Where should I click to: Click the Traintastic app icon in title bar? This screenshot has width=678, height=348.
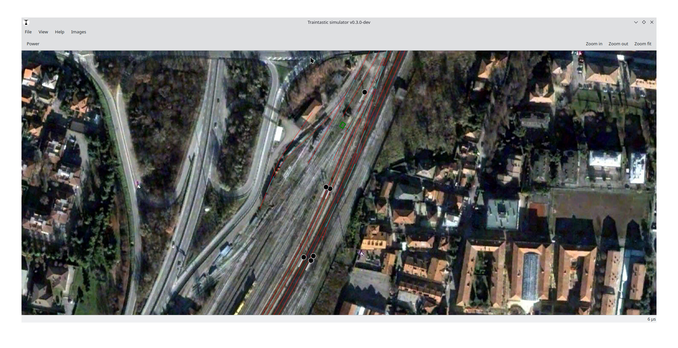[26, 22]
